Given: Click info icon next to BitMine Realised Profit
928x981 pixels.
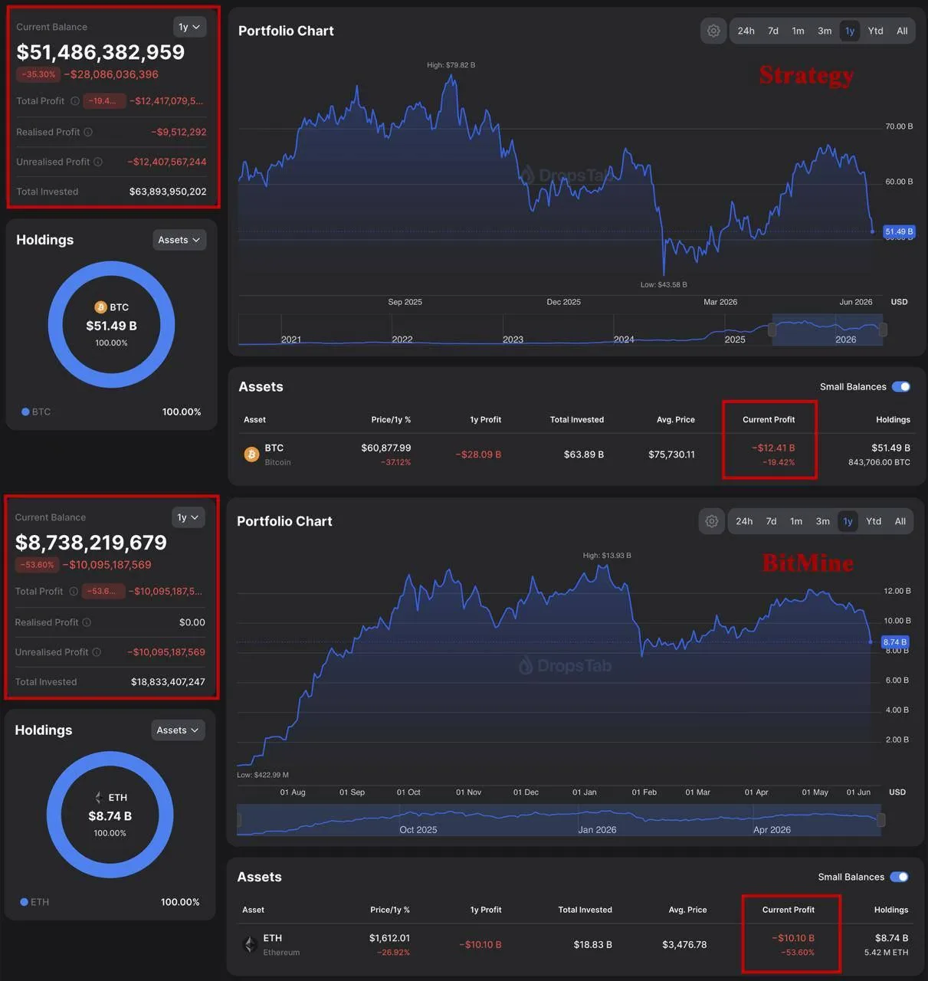Looking at the screenshot, I should (x=87, y=622).
